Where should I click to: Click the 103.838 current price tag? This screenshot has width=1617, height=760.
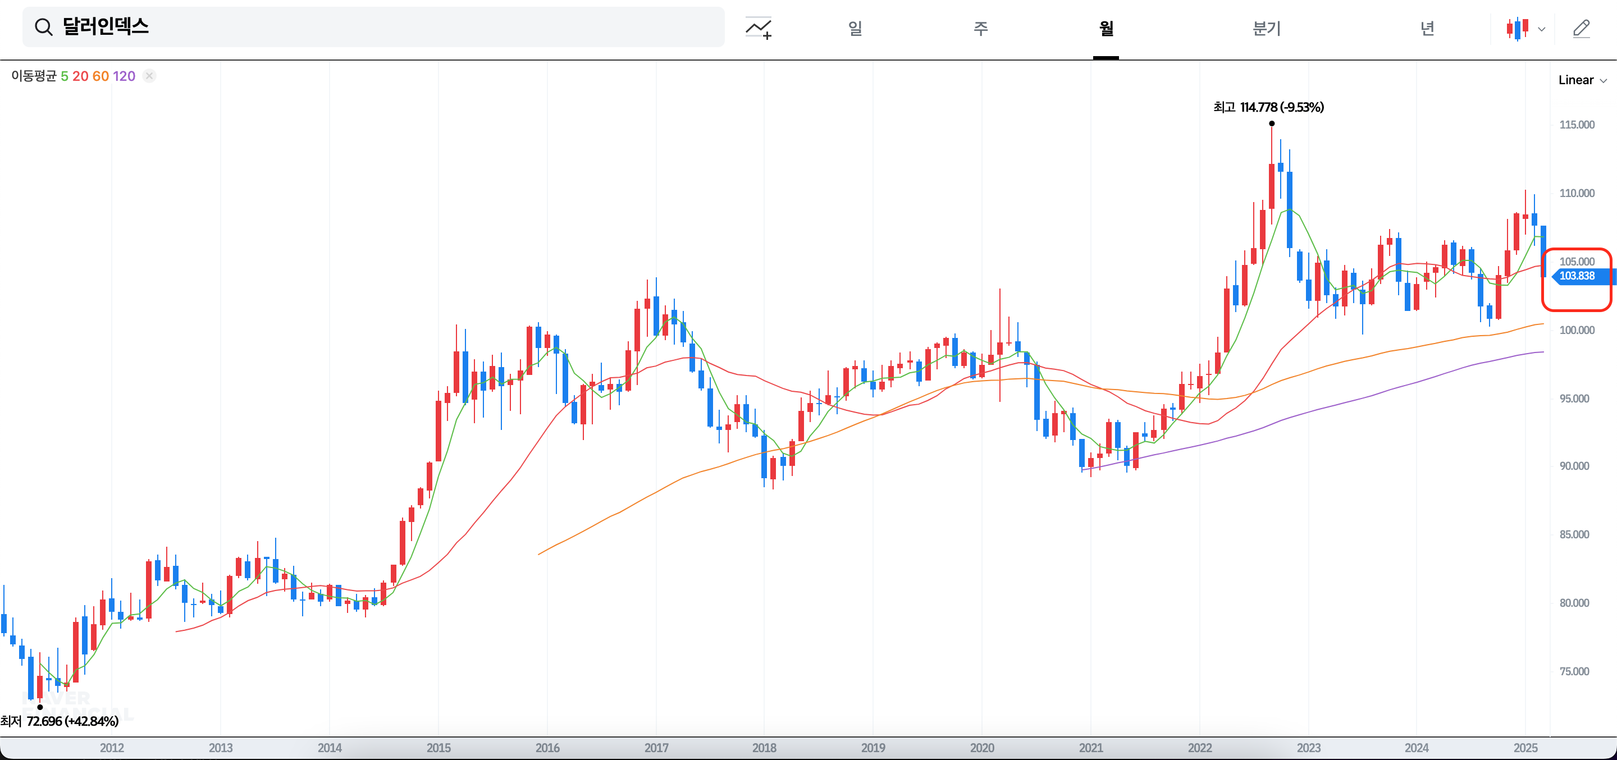point(1577,276)
